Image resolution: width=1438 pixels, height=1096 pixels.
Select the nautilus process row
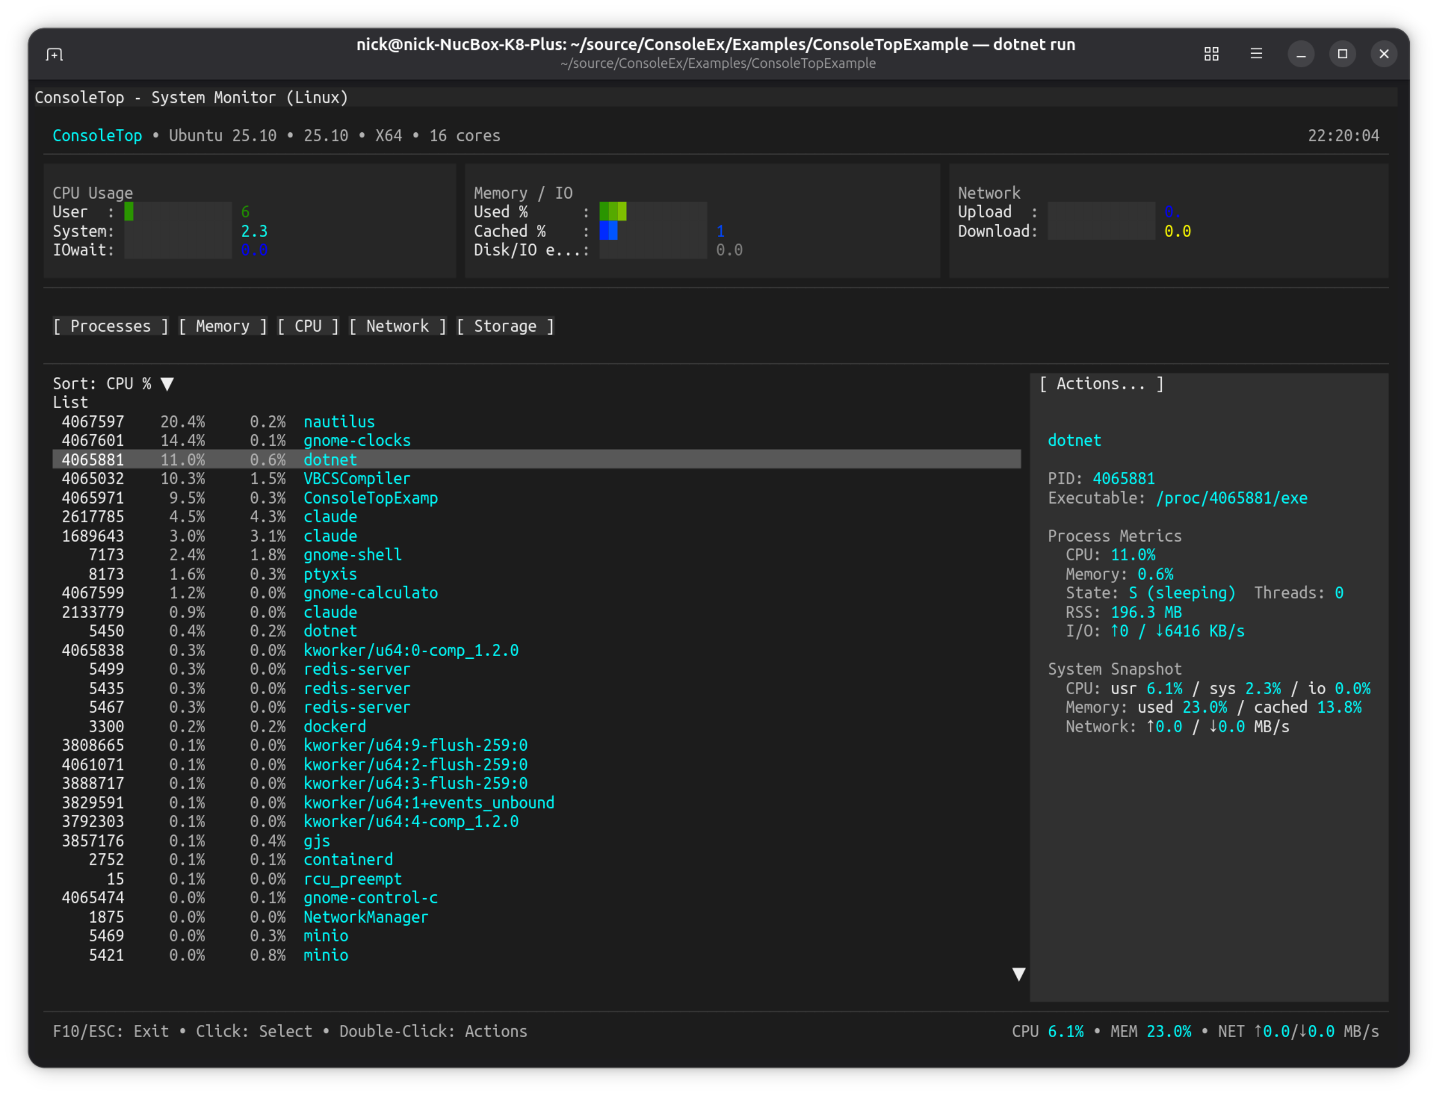pyautogui.click(x=339, y=422)
